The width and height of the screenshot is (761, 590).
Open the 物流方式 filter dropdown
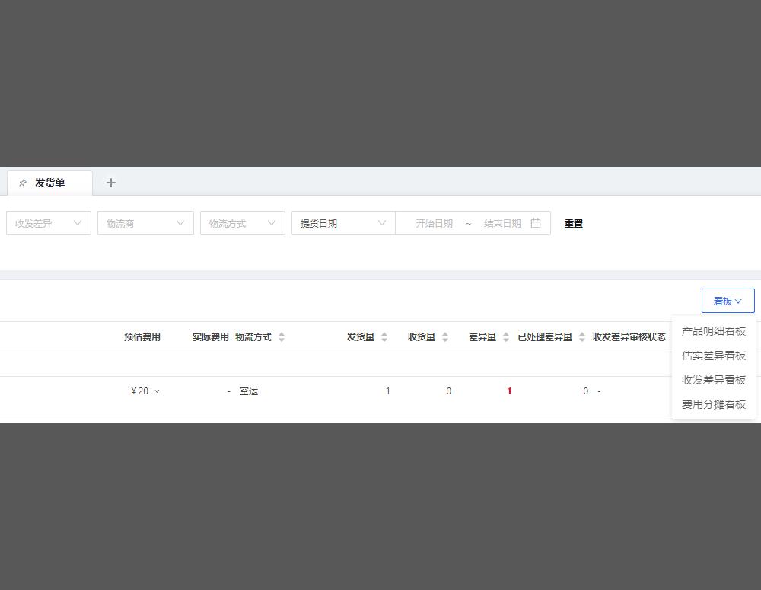tap(242, 223)
